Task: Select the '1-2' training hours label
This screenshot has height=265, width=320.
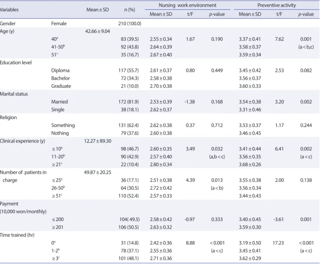Action: click(55, 250)
